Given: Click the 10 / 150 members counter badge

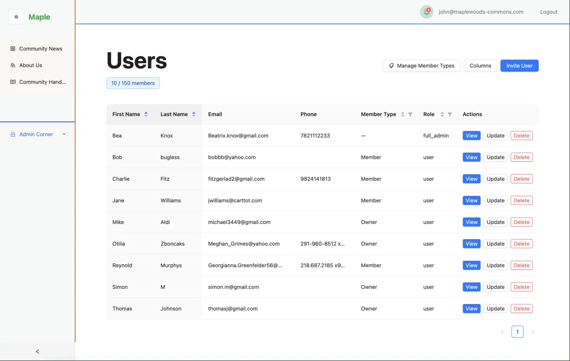Looking at the screenshot, I should 133,83.
